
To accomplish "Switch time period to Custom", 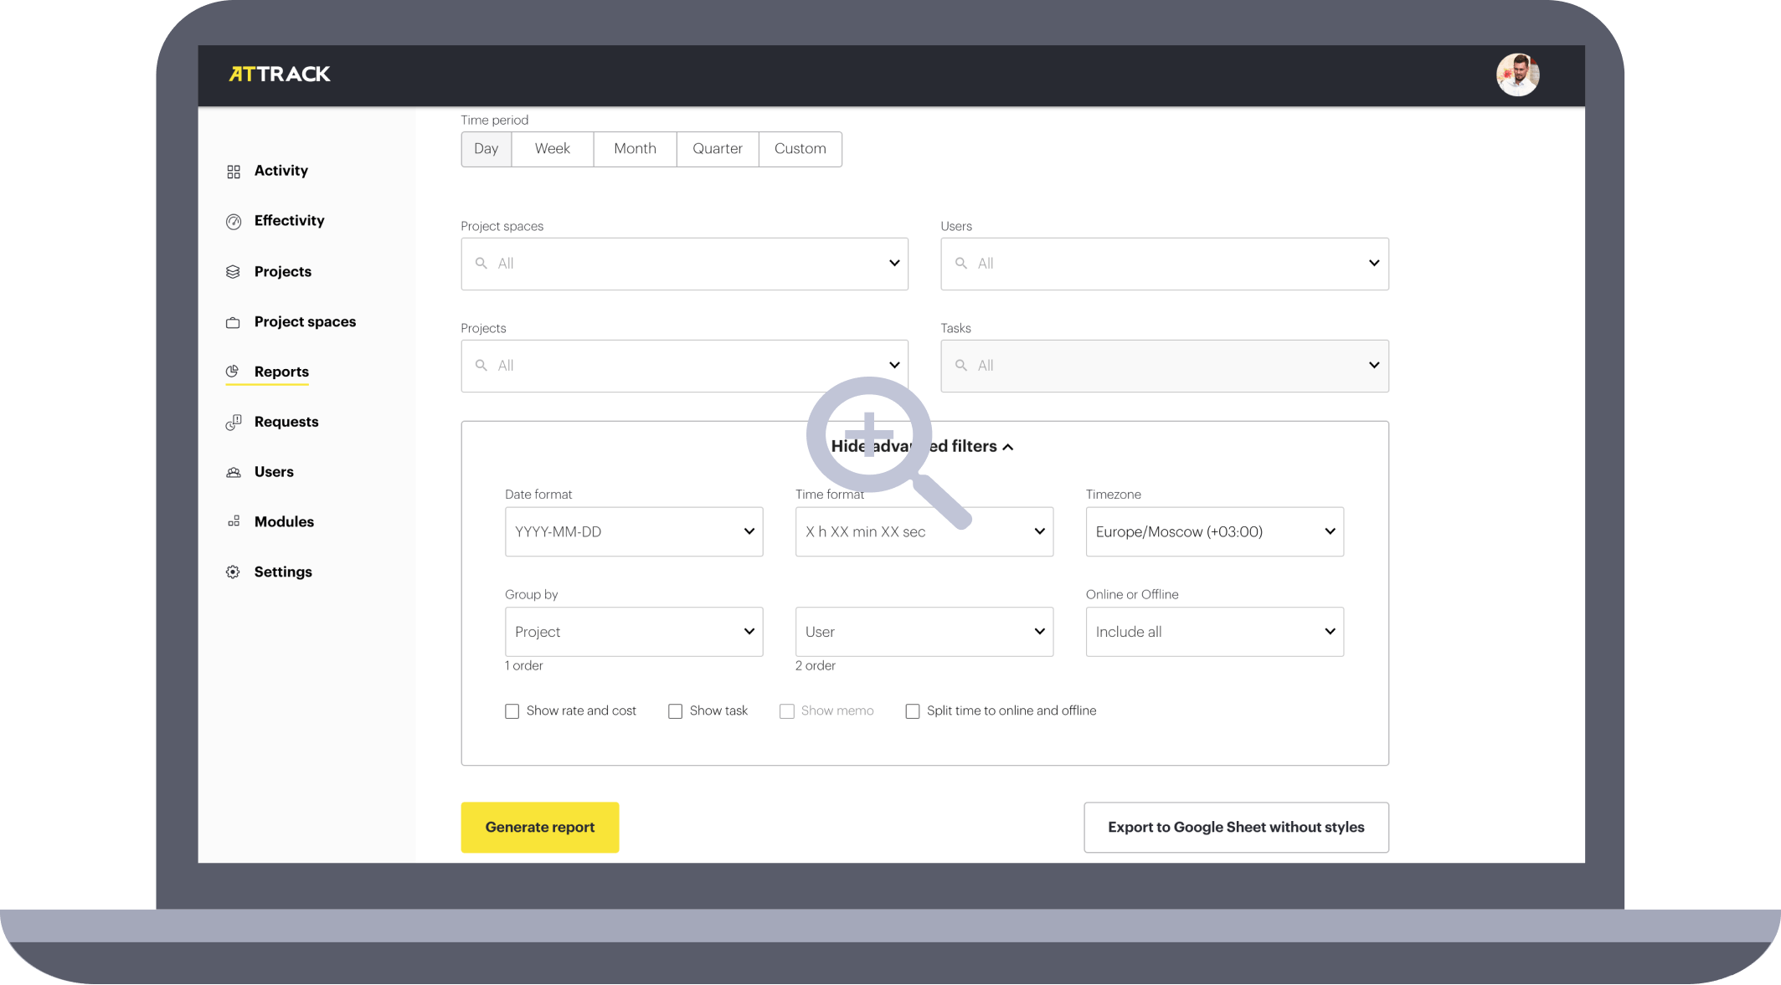I will [800, 149].
